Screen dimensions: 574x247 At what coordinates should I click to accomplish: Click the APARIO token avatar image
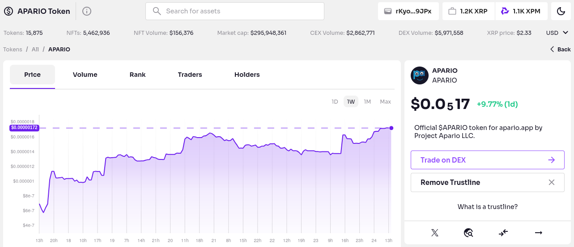tap(419, 75)
